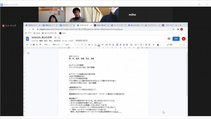Open the editing mode dropdown
211x119 pixels.
174,45
